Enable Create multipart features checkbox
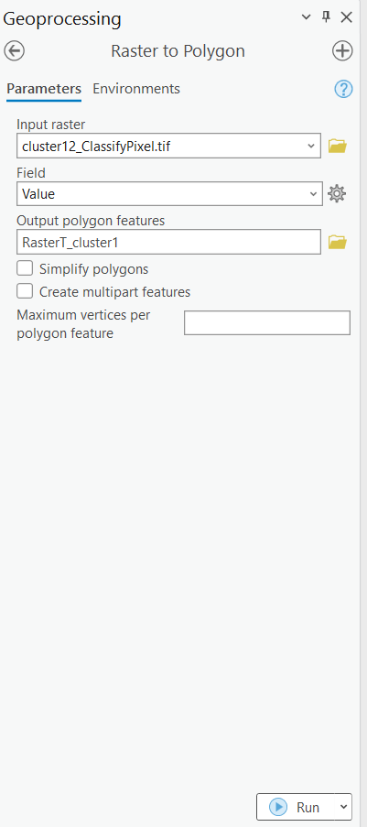Screen dimensions: 367x827 point(25,291)
